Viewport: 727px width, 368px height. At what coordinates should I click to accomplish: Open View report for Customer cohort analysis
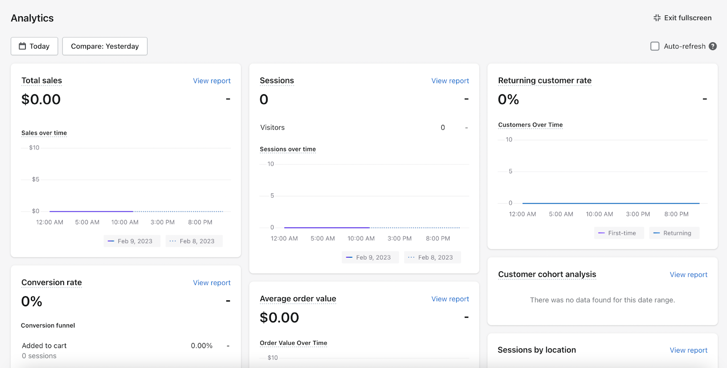(x=688, y=275)
